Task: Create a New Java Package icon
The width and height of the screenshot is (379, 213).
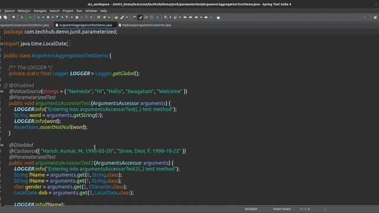Action: tap(98, 17)
